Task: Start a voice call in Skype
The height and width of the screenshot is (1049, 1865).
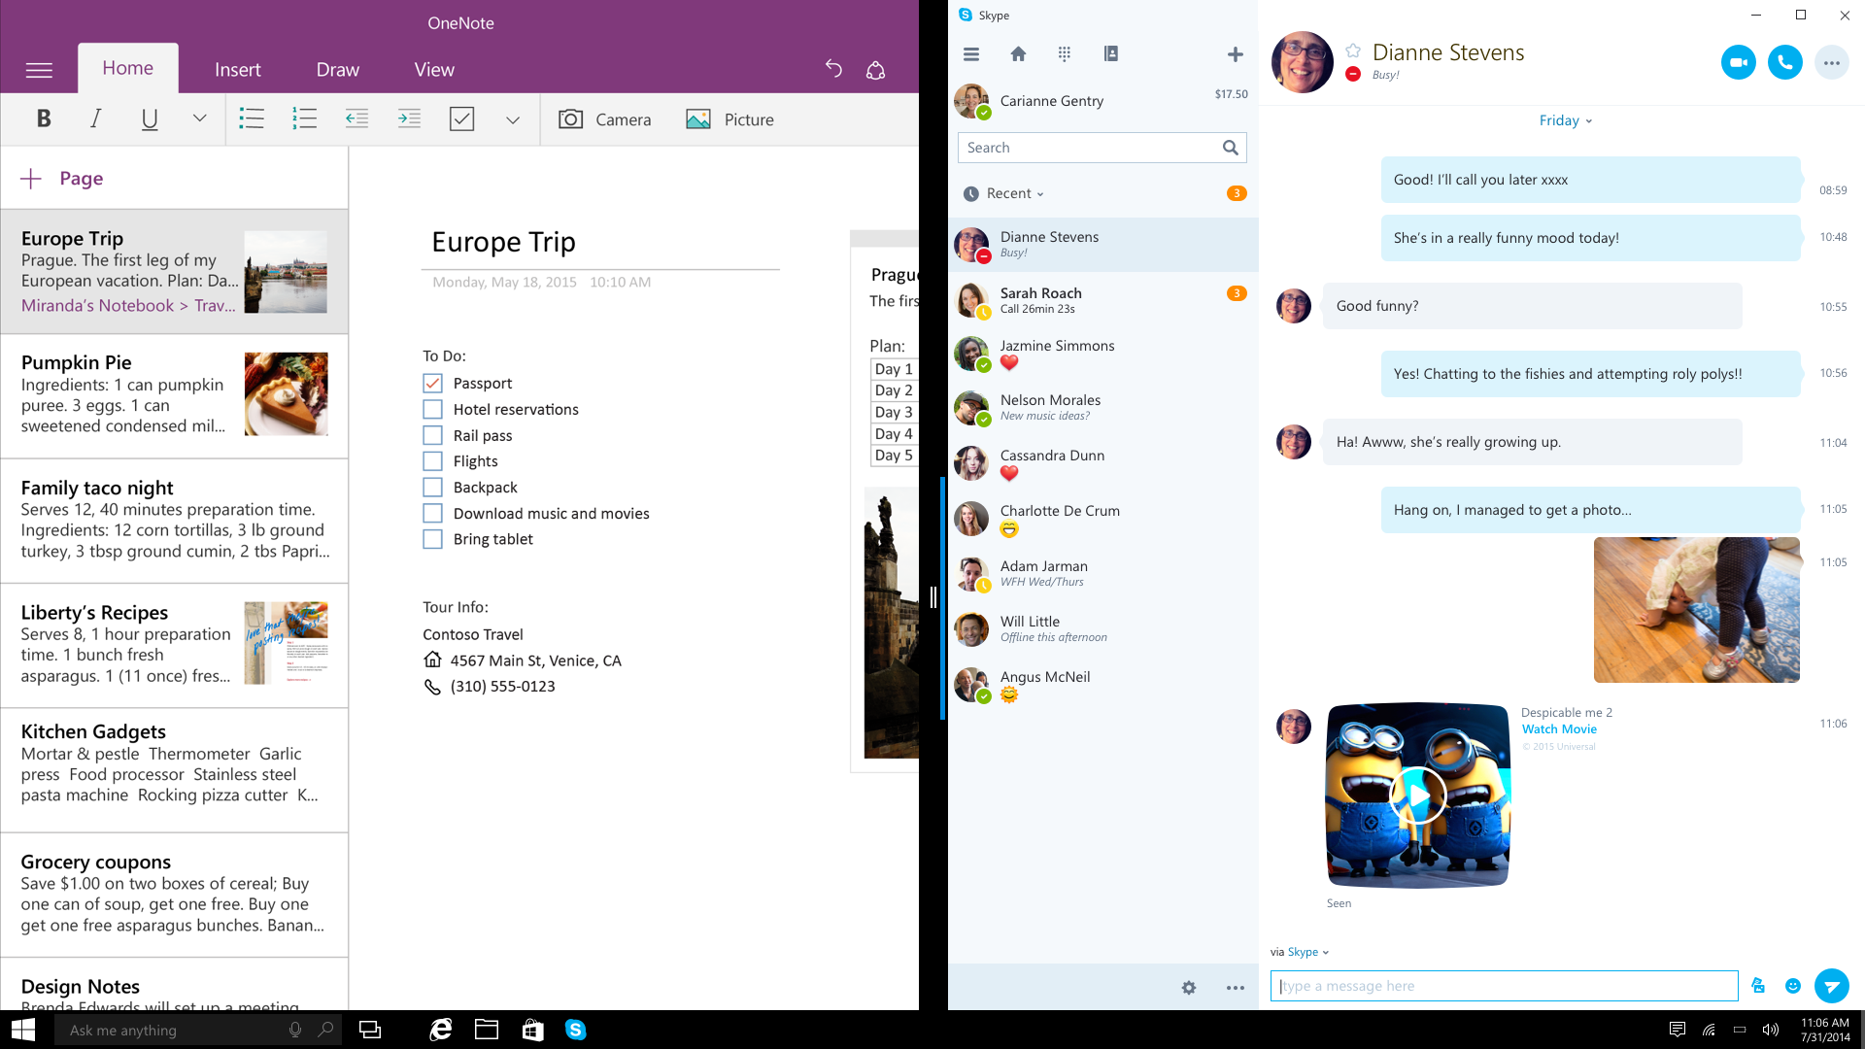Action: click(1784, 63)
